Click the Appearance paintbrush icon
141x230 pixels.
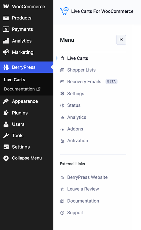tap(6, 101)
